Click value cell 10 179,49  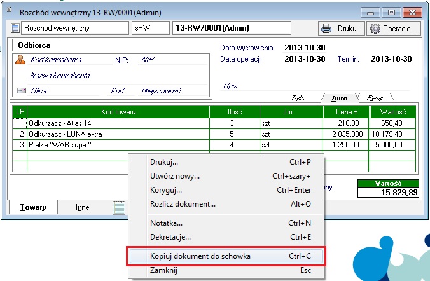click(393, 134)
